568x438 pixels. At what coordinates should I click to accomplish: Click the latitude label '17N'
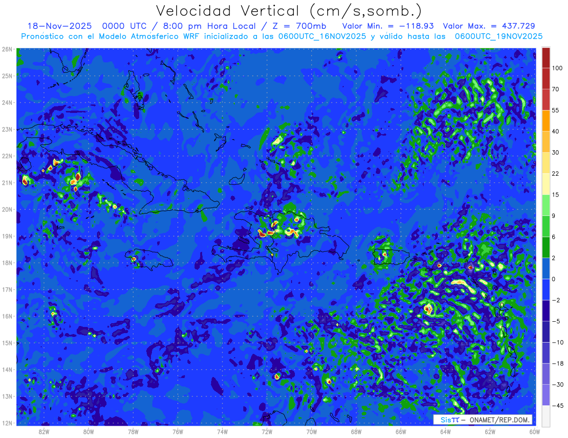[x=7, y=290]
